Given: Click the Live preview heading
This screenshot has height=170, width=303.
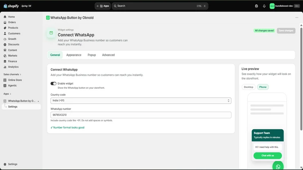Looking at the screenshot, I should click(x=250, y=69).
